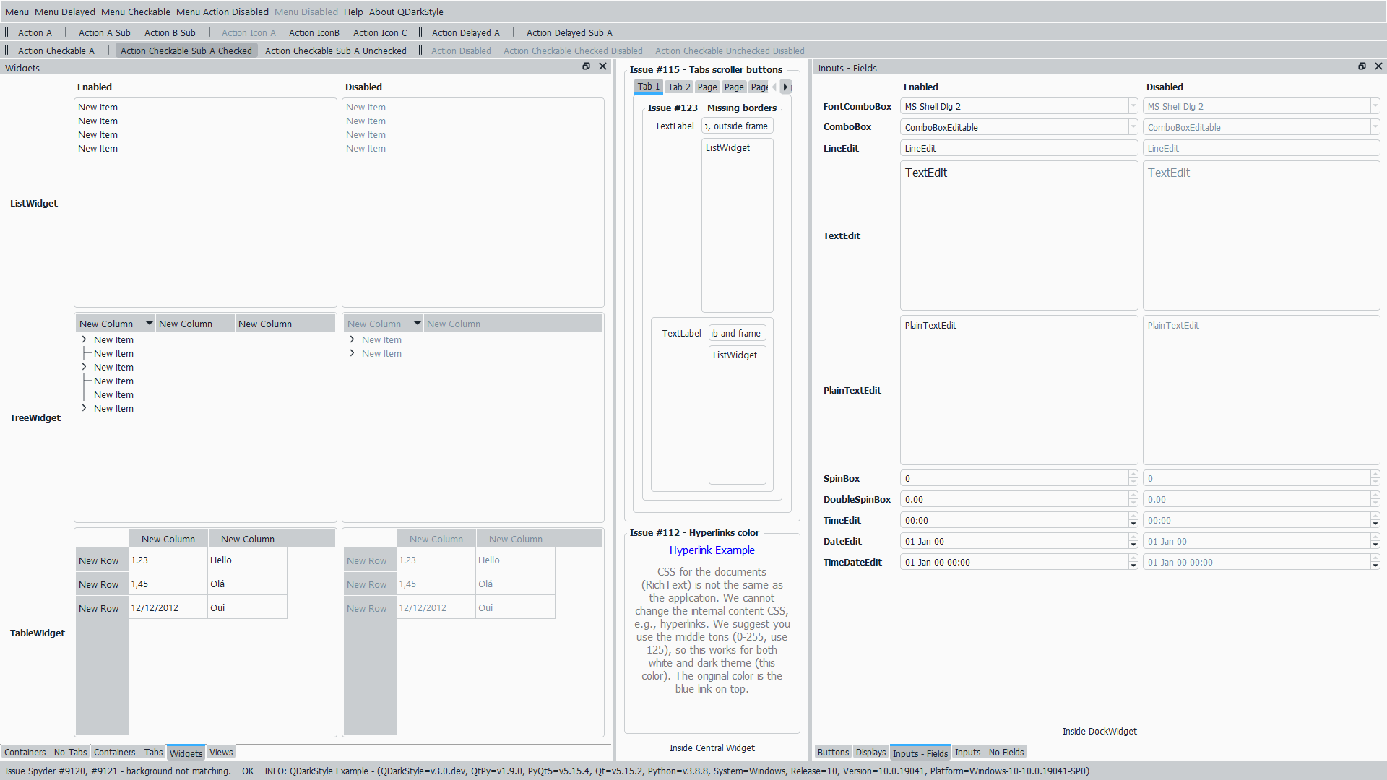Viewport: 1387px width, 780px height.
Task: Click the tab scroller right arrow icon
Action: 785,87
